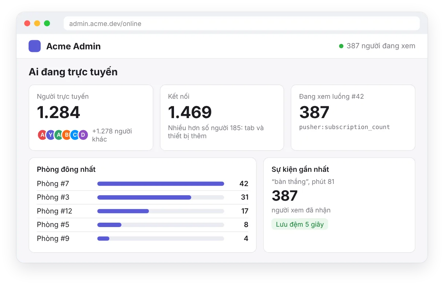The width and height of the screenshot is (444, 287).
Task: Select the "Phòng #5" room name
Action: 53,225
